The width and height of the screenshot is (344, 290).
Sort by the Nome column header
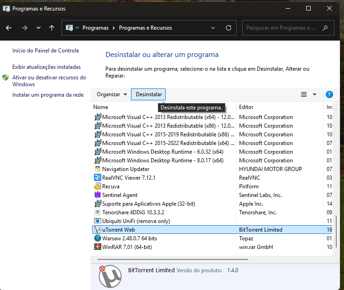click(101, 107)
